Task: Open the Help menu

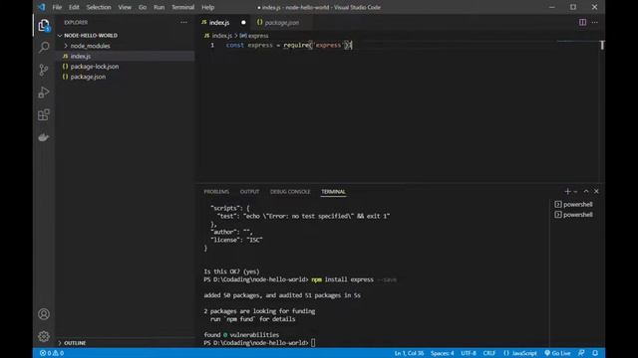Action: pos(208,7)
